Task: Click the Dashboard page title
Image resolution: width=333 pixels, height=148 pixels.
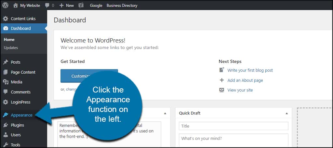Action: pos(70,20)
